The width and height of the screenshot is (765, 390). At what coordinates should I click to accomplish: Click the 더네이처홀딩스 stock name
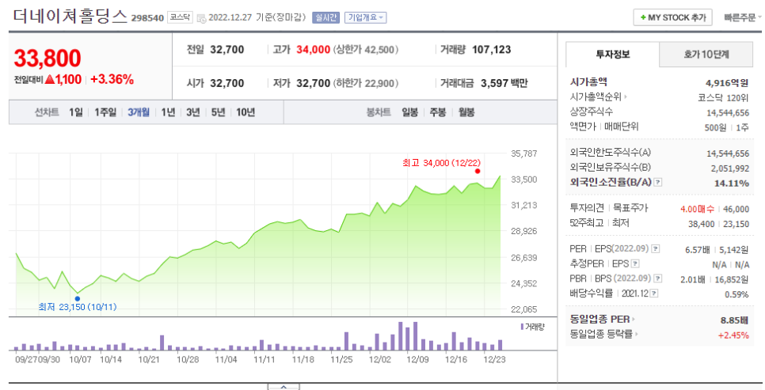click(x=70, y=17)
